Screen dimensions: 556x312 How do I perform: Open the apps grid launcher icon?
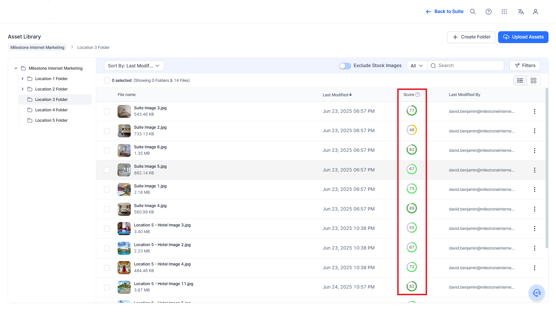(504, 12)
